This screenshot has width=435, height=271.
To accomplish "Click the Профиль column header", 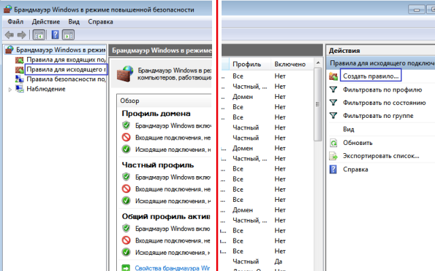I will click(247, 64).
